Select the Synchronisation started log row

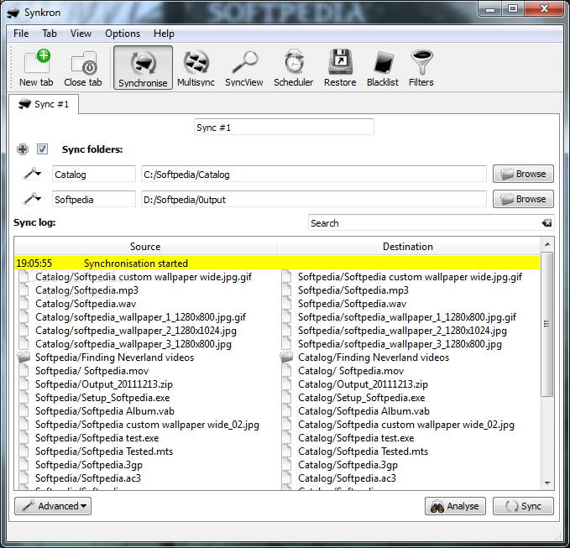(277, 264)
